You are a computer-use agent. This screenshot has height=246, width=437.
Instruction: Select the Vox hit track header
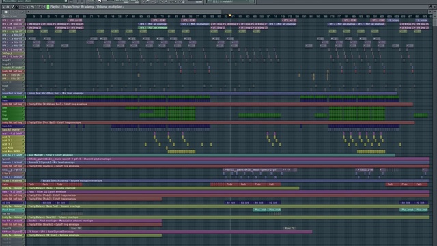pyautogui.click(x=12, y=213)
